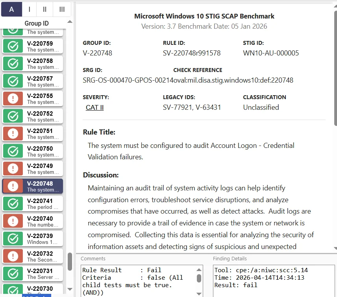Click the Group ID value V-220748 in details
337x297 pixels.
tap(97, 53)
